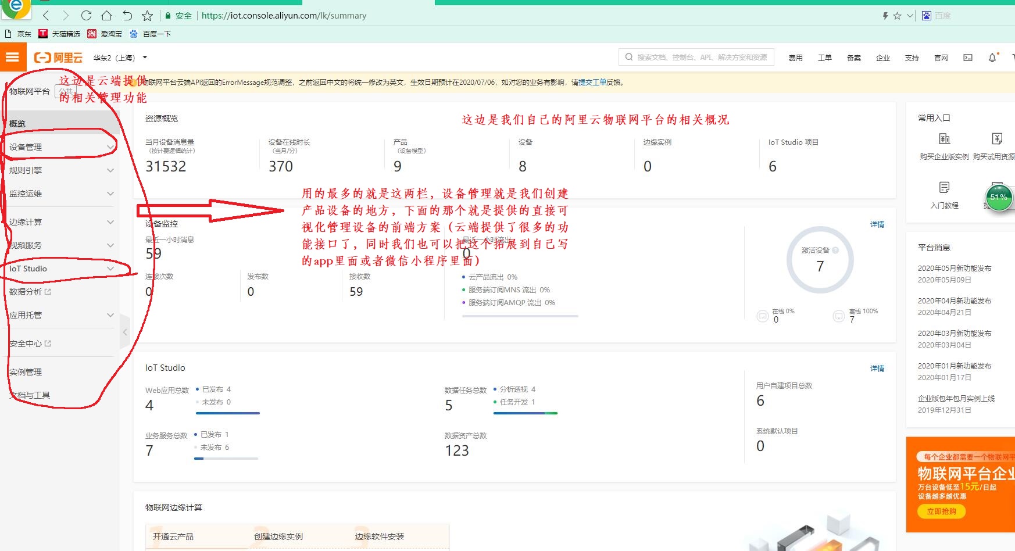
Task: Click the search magnifier icon
Action: tap(629, 57)
